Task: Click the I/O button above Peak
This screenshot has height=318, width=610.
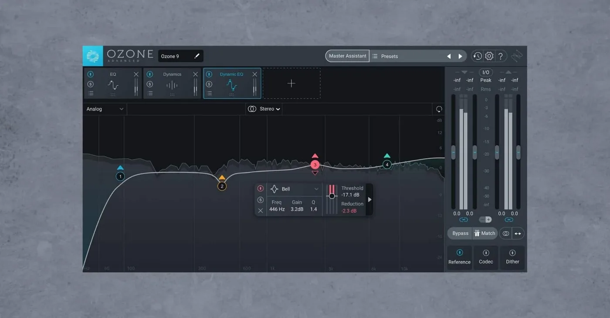Action: coord(485,72)
